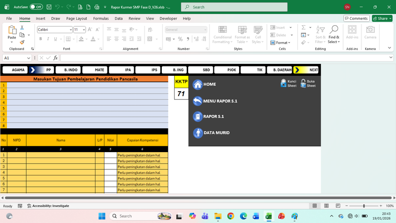Image resolution: width=396 pixels, height=223 pixels.
Task: Open RAPOR S.1 via its door icon
Action: (198, 117)
